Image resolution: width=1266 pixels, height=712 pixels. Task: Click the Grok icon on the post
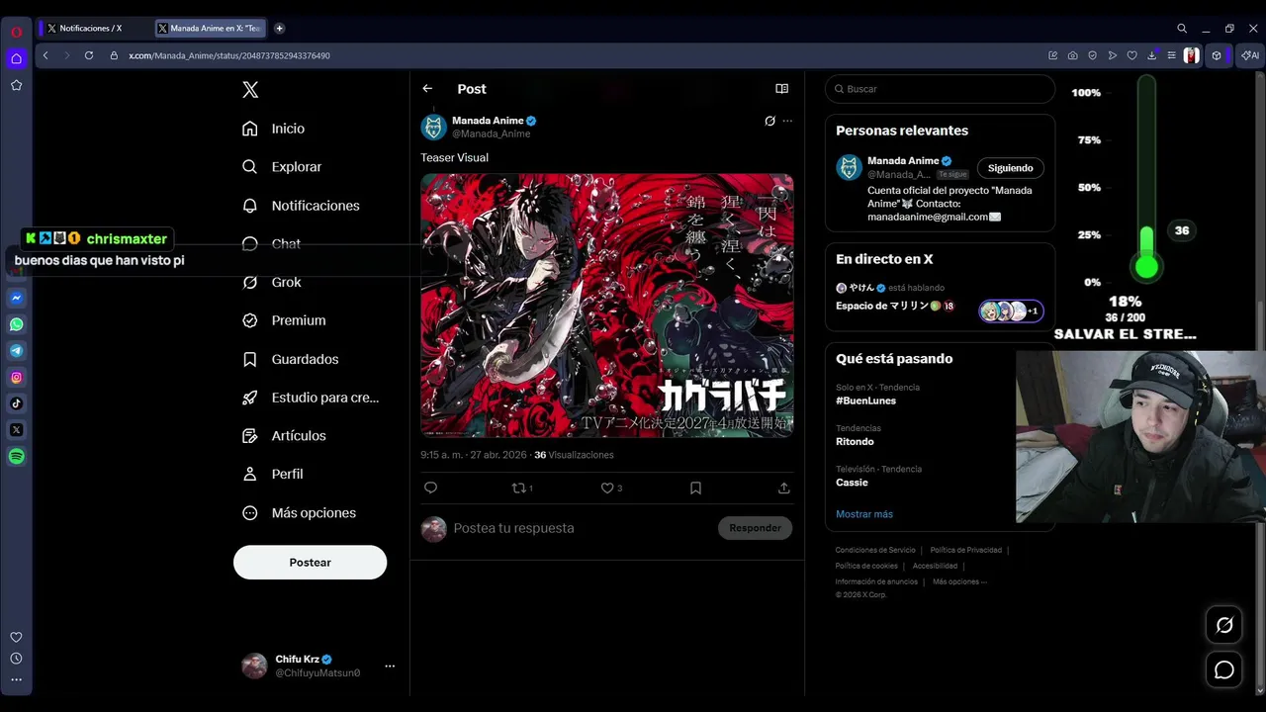[769, 121]
